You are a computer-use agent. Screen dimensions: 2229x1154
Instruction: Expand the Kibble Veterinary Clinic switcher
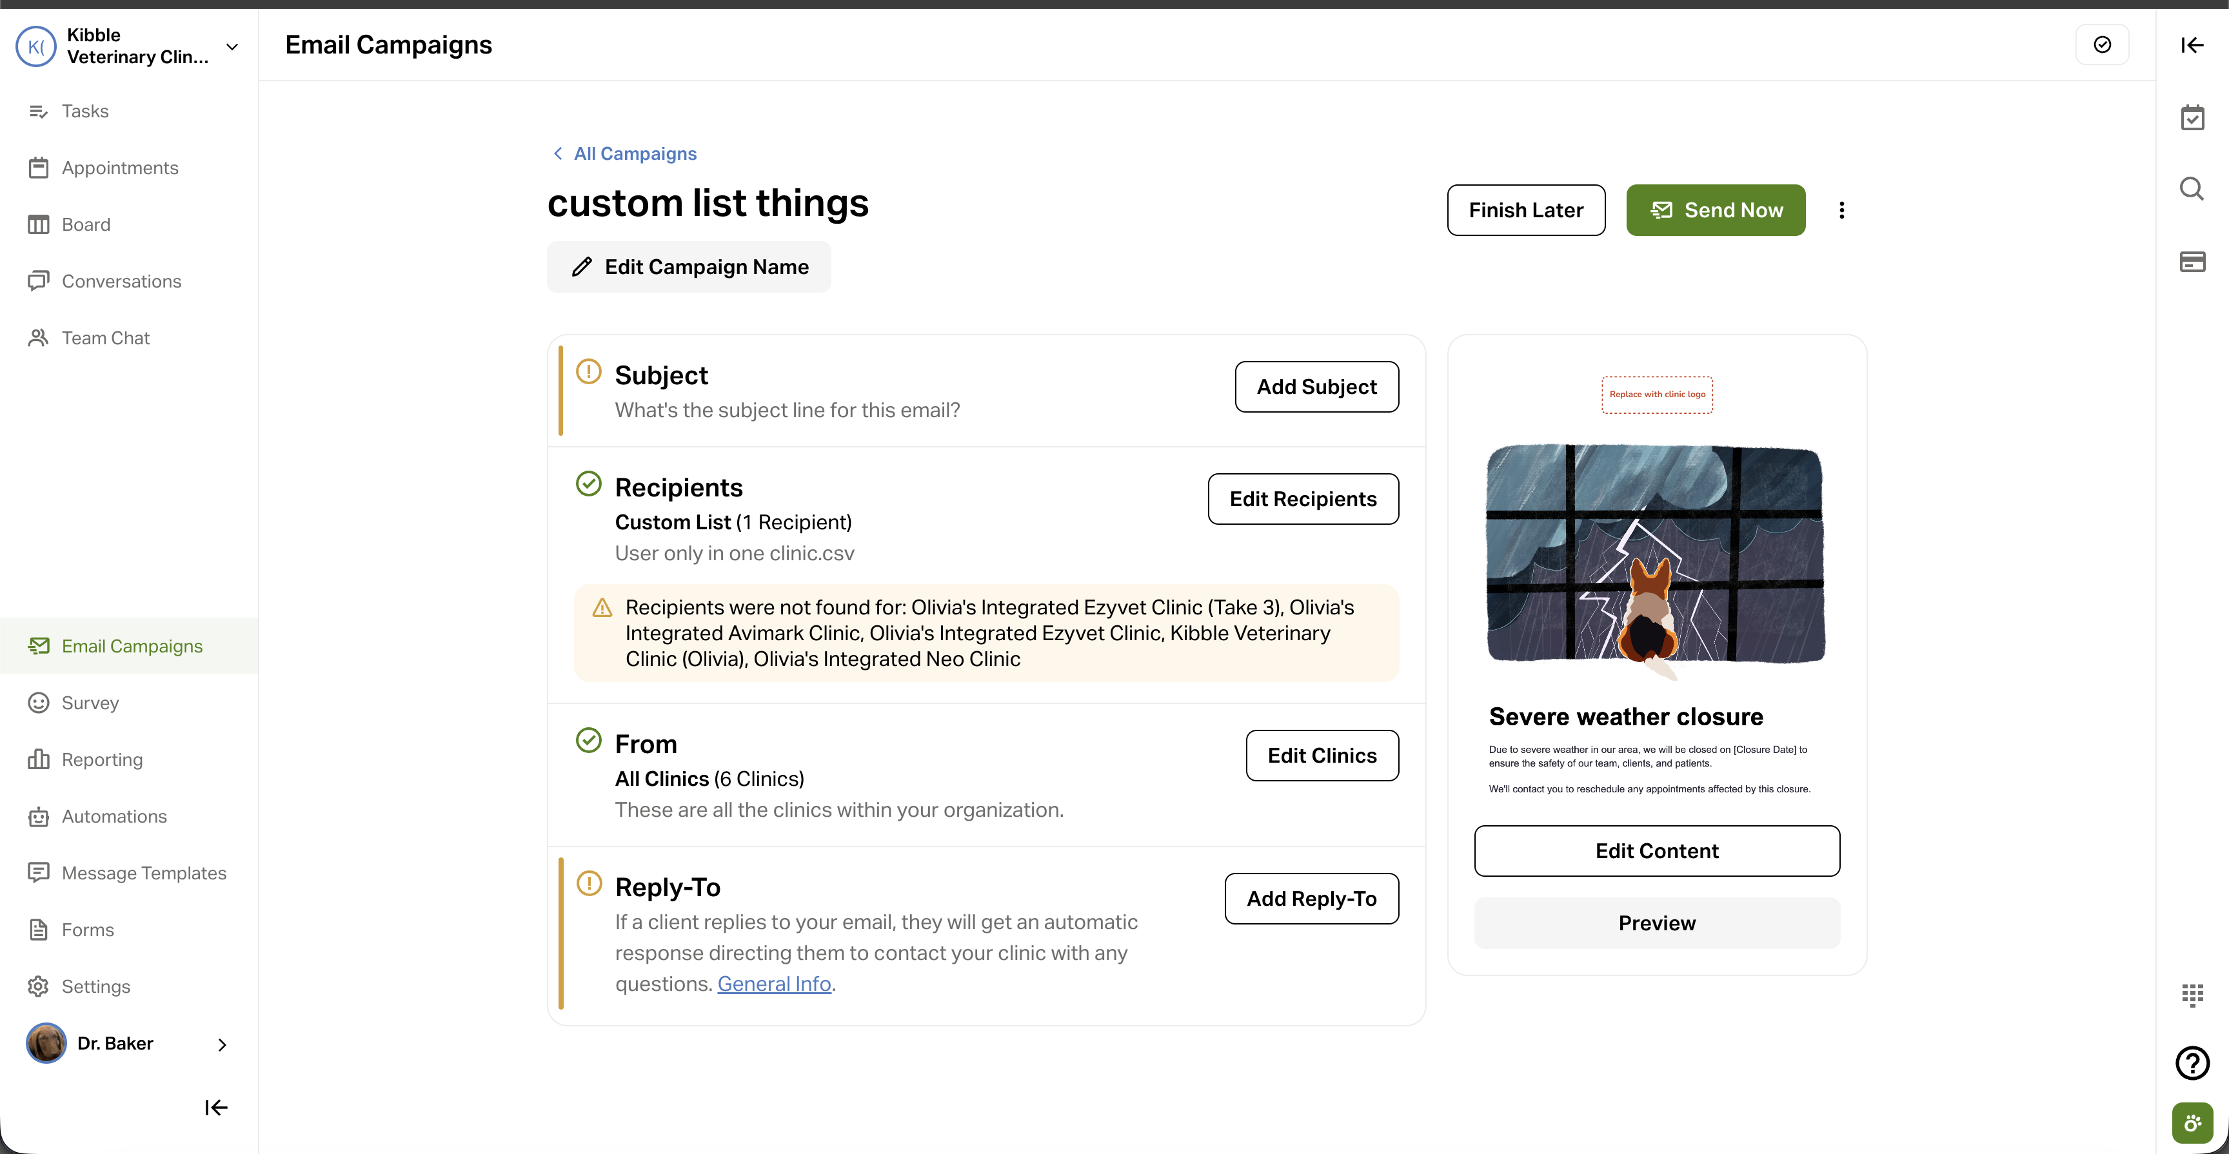tap(232, 46)
